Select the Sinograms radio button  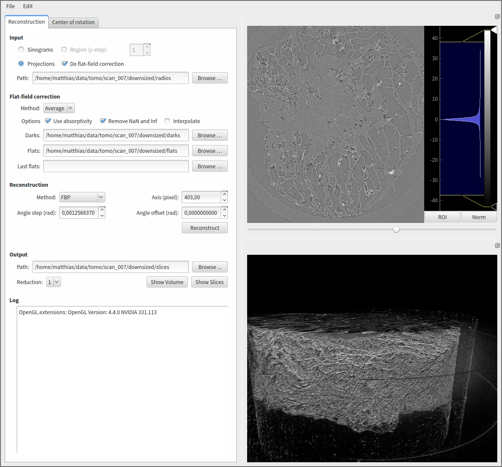click(21, 50)
